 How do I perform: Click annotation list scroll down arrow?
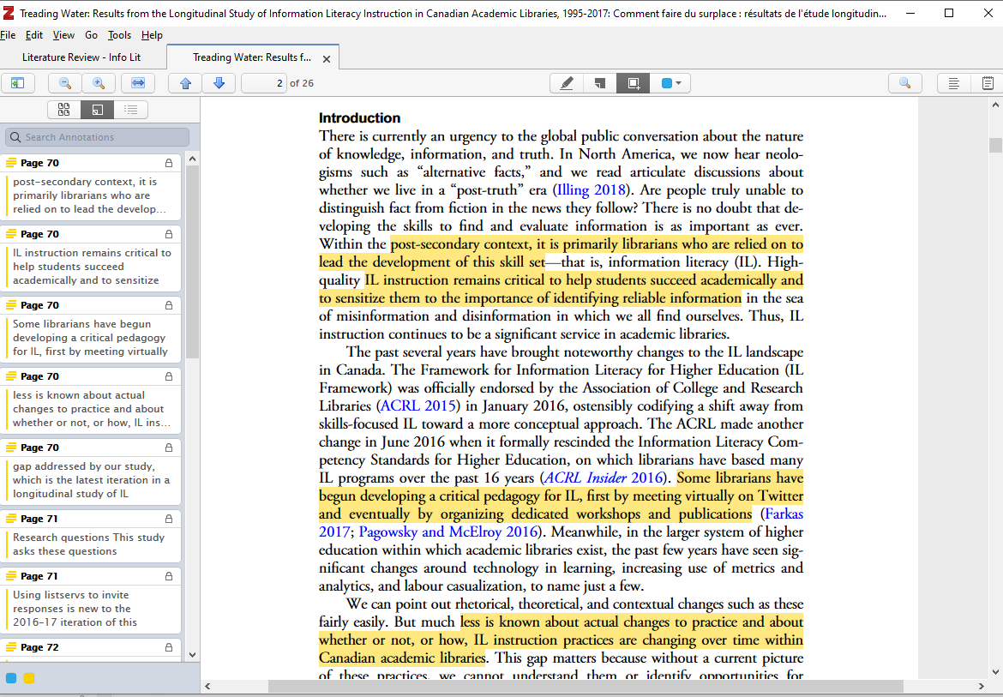coord(193,655)
